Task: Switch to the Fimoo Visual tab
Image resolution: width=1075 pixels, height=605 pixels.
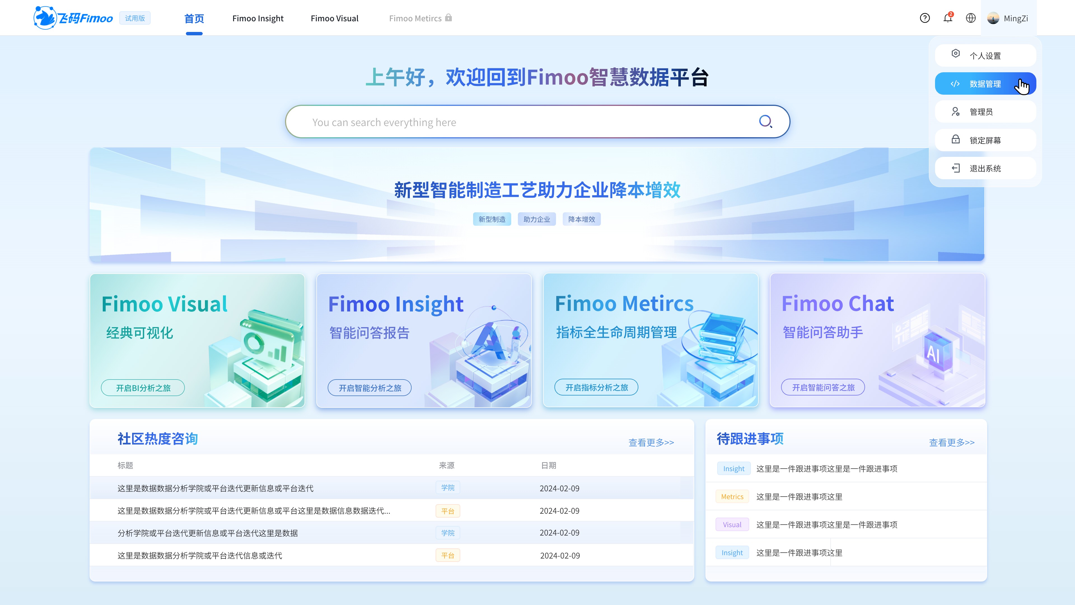Action: pos(334,18)
